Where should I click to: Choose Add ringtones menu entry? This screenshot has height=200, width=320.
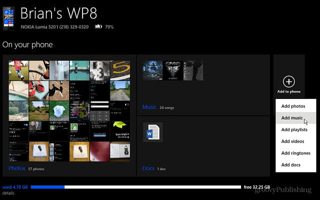(295, 153)
